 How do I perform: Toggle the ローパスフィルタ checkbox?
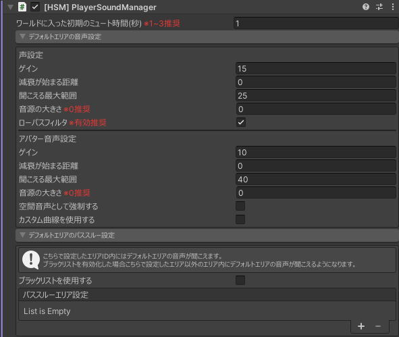[x=241, y=122]
